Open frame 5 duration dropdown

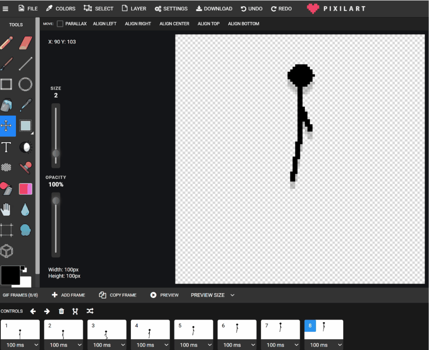(x=194, y=345)
